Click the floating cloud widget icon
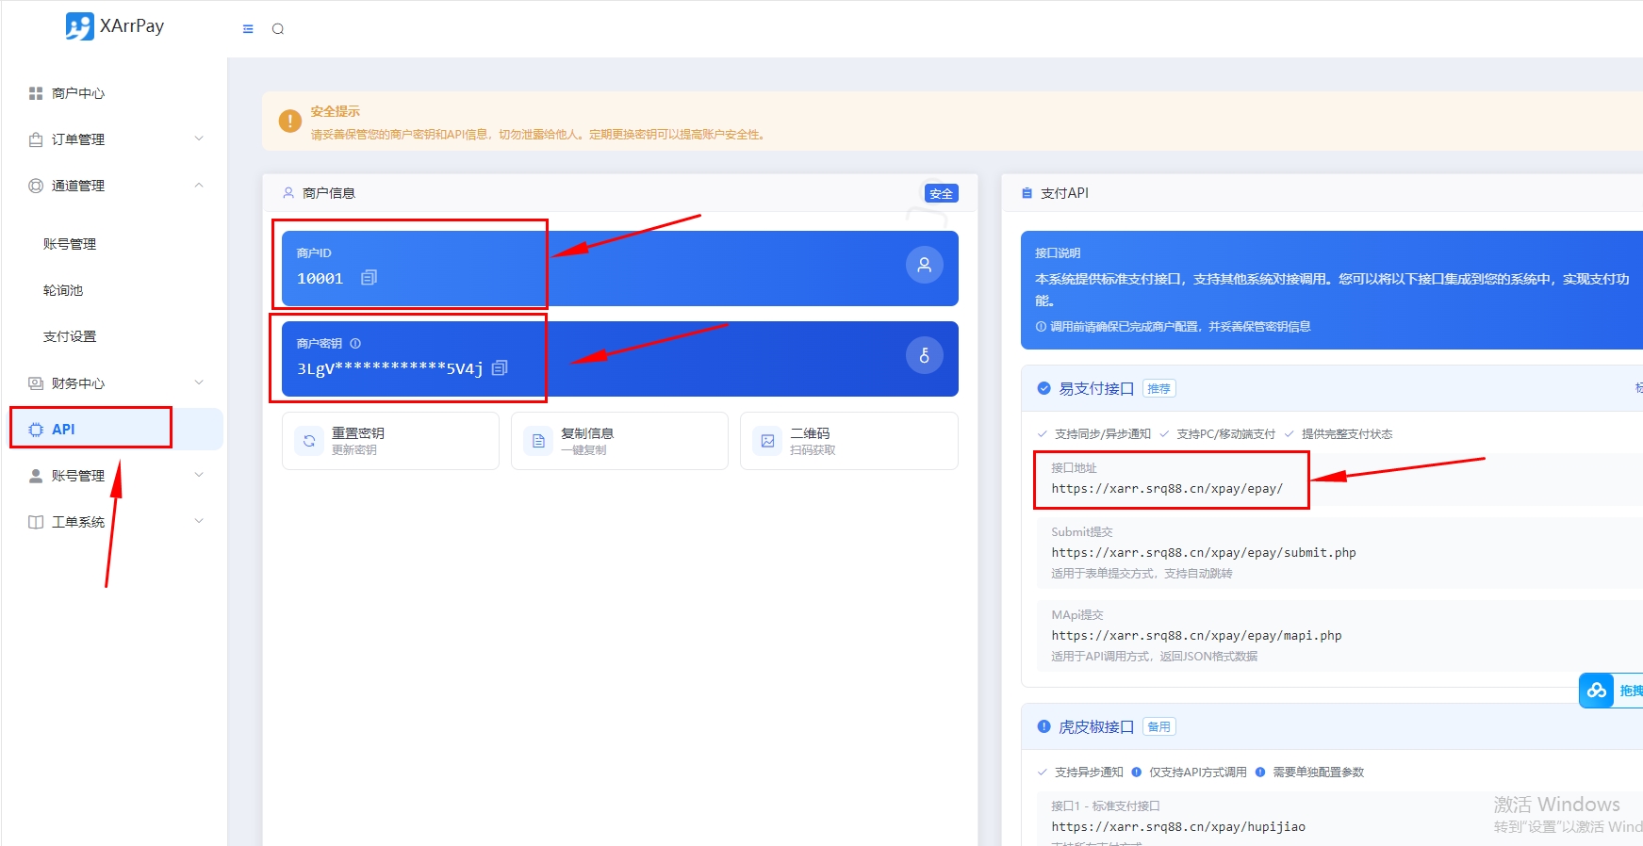This screenshot has width=1643, height=846. pos(1597,691)
